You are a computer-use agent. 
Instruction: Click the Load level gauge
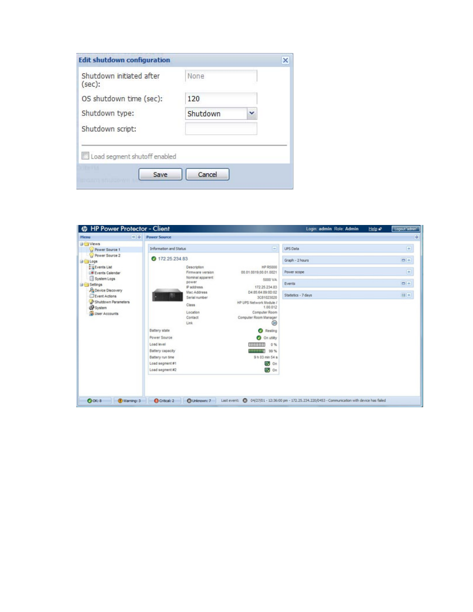pos(257,344)
